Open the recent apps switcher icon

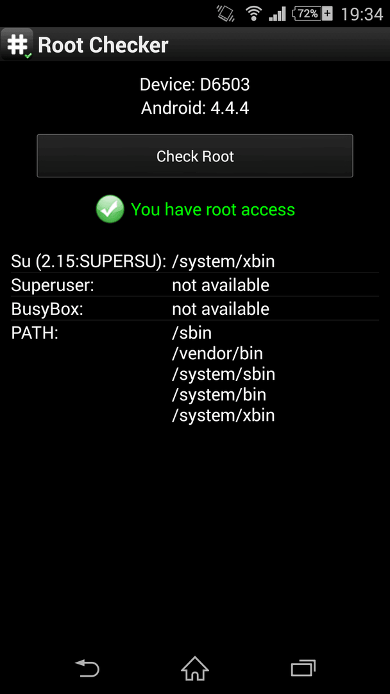point(303,668)
